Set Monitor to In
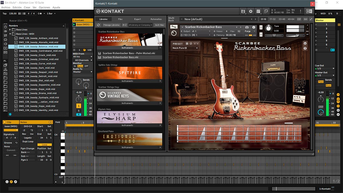Image resolution: width=343 pixels, height=193 pixels. (x=75, y=66)
